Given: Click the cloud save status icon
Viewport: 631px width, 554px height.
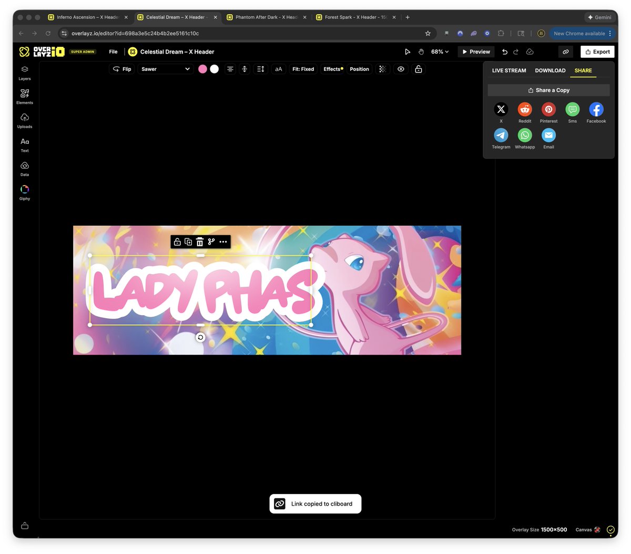Looking at the screenshot, I should 530,52.
